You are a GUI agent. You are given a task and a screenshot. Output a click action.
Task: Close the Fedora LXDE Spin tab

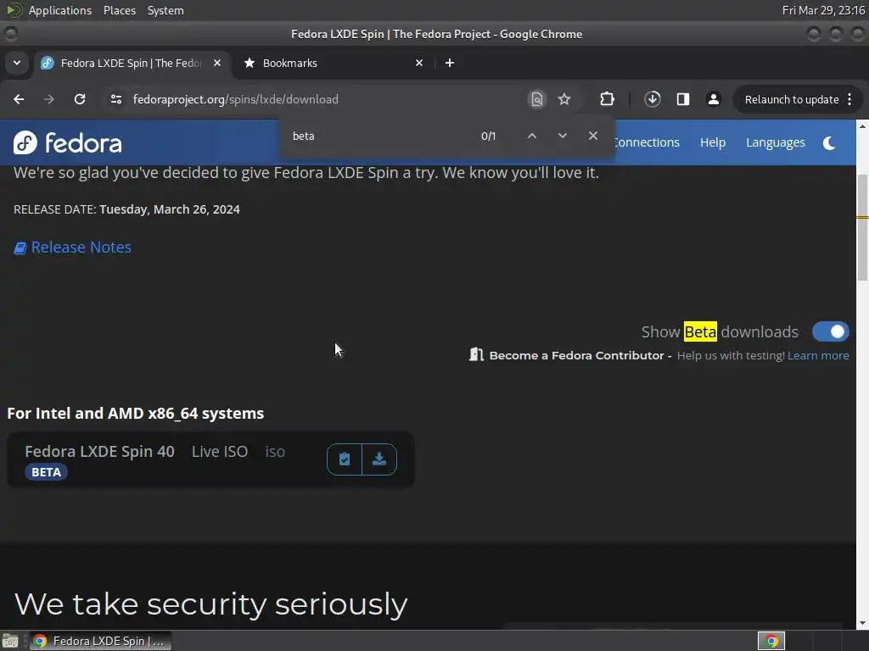click(x=217, y=63)
